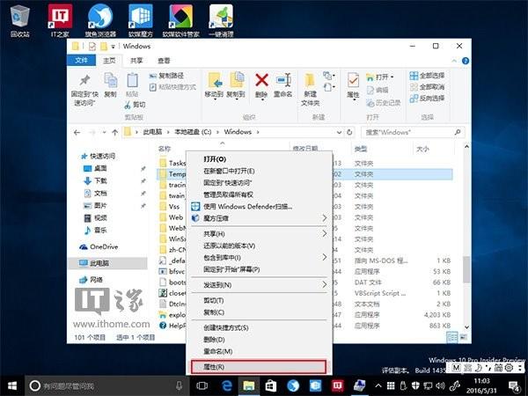The width and height of the screenshot is (528, 396).
Task: Select the Rename ribbon icon
Action: point(283,80)
